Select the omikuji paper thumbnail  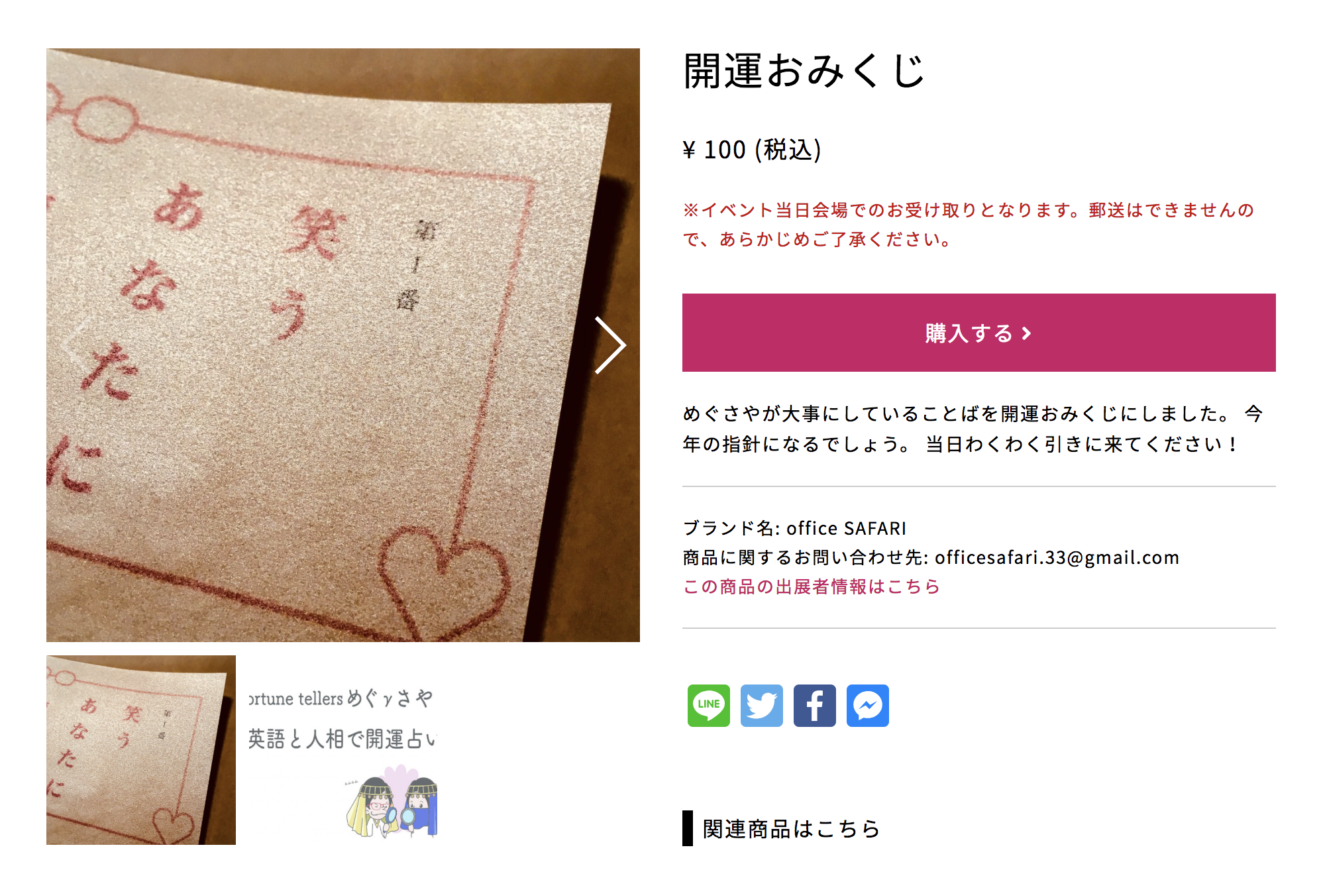(x=141, y=749)
